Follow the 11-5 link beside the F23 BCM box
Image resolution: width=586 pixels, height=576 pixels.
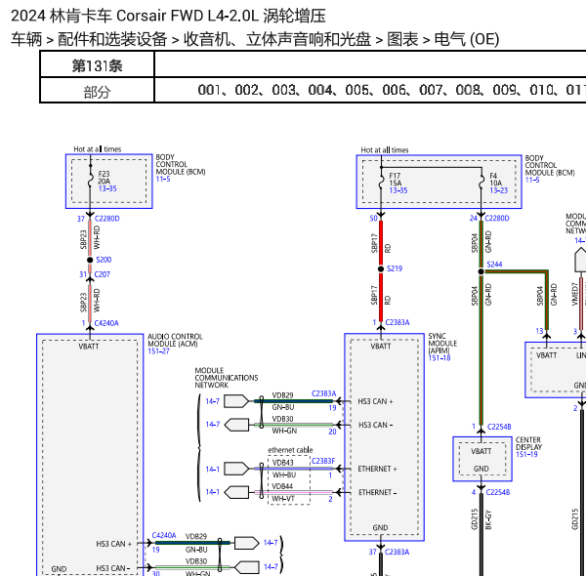click(163, 180)
